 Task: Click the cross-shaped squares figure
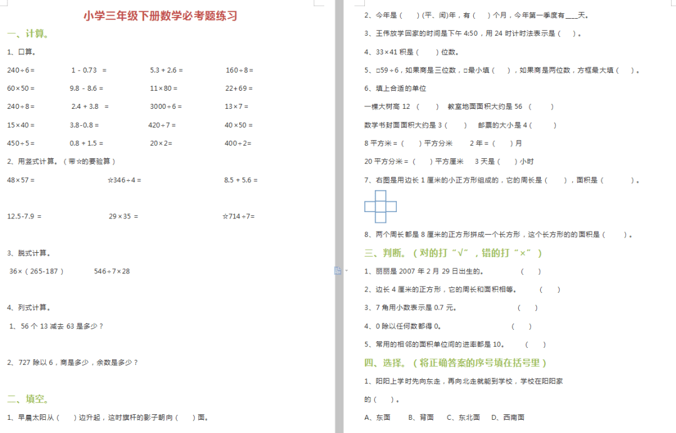[381, 206]
